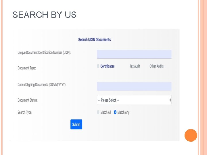This screenshot has width=207, height=155.
Task: Focus the Date of Signing Documents field
Action: 134,86
